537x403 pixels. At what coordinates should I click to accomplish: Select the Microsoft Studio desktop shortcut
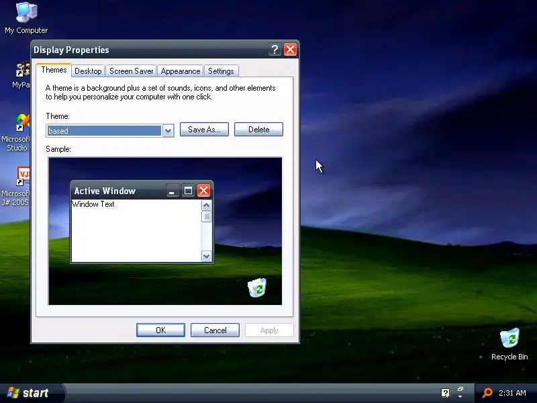15,132
